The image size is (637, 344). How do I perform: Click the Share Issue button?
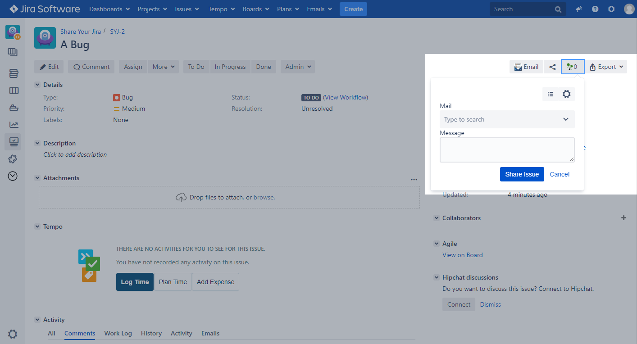pyautogui.click(x=522, y=174)
